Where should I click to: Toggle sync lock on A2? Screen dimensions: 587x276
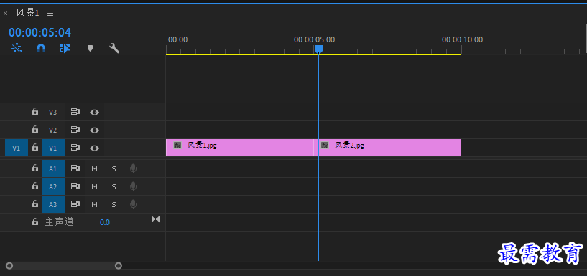pyautogui.click(x=75, y=186)
